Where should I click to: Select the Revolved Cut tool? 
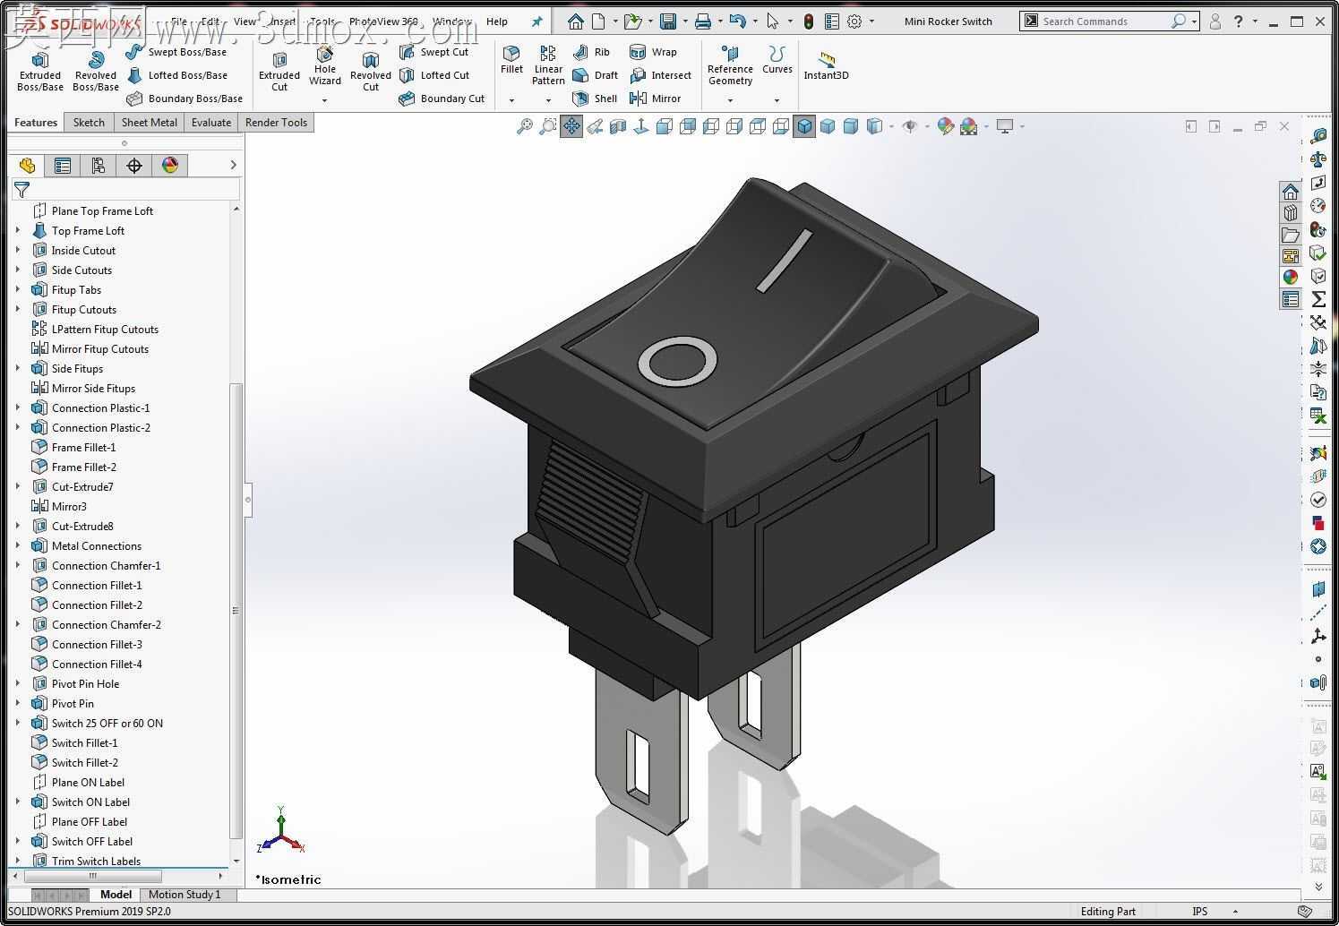(x=371, y=71)
